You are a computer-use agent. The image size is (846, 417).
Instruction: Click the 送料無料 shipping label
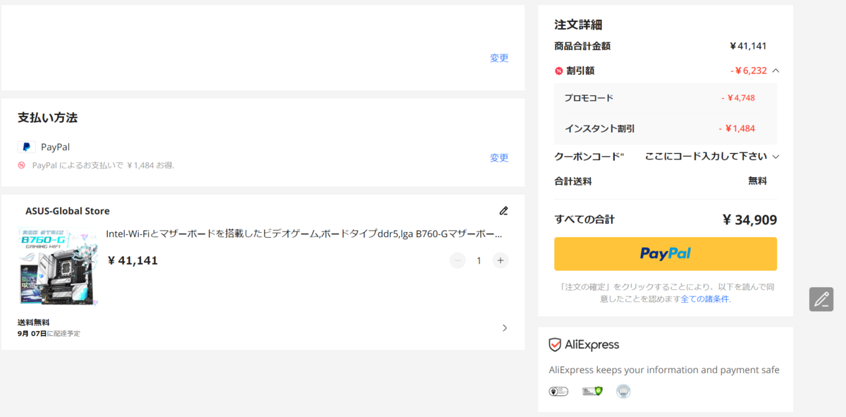[x=33, y=322]
